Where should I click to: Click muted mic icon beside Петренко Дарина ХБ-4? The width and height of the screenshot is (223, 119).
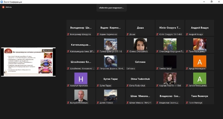[98, 68]
